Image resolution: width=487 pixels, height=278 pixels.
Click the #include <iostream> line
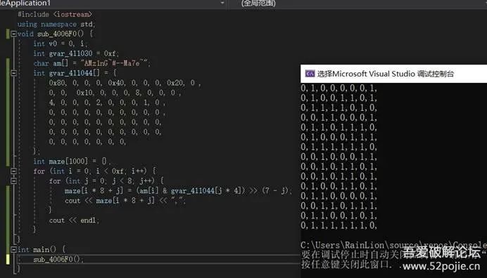pyautogui.click(x=55, y=14)
